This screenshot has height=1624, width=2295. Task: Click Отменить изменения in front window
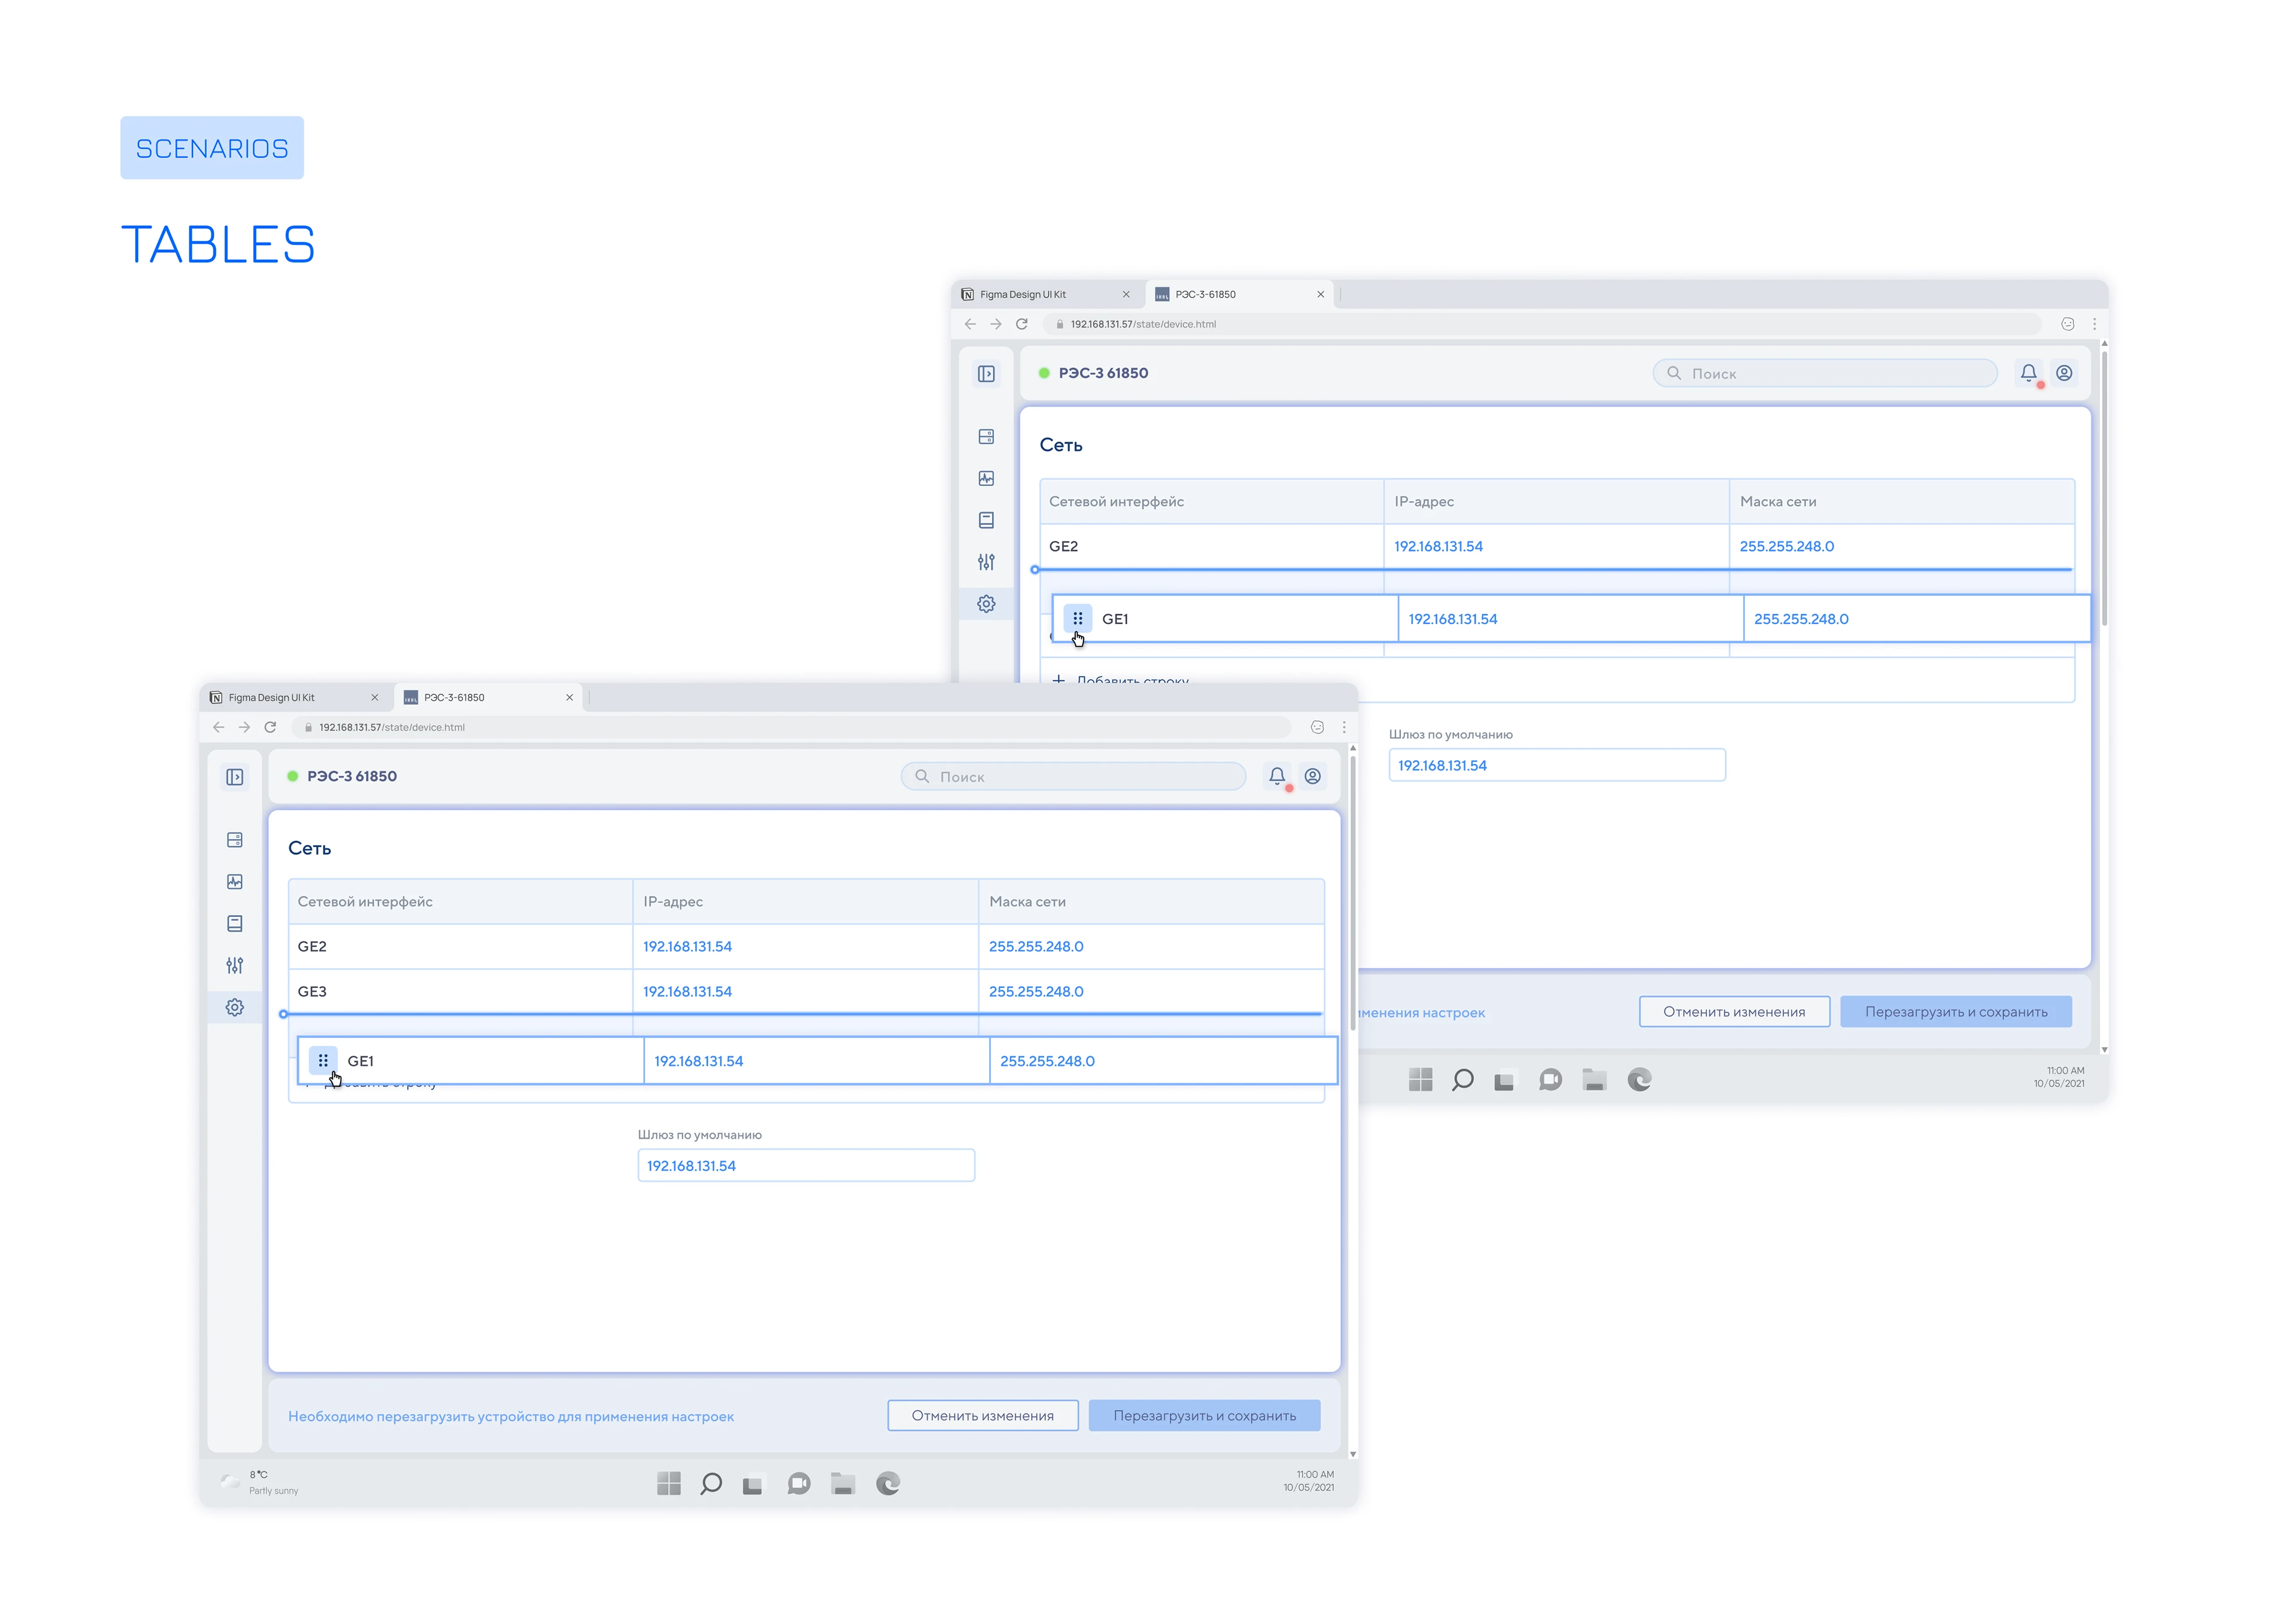(983, 1416)
